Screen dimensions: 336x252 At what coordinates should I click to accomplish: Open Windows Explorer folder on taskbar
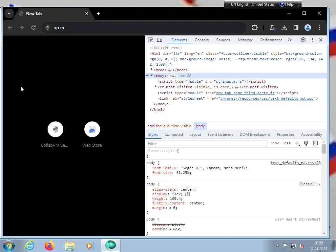(70, 246)
